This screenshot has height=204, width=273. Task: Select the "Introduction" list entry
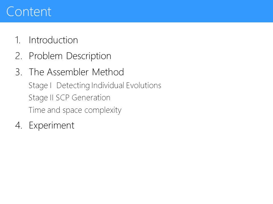coord(53,40)
